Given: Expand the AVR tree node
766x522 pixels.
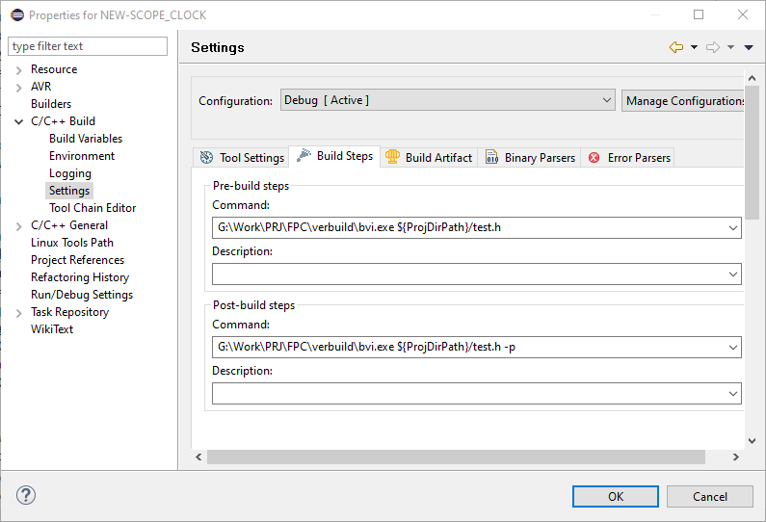Looking at the screenshot, I should click(x=19, y=87).
